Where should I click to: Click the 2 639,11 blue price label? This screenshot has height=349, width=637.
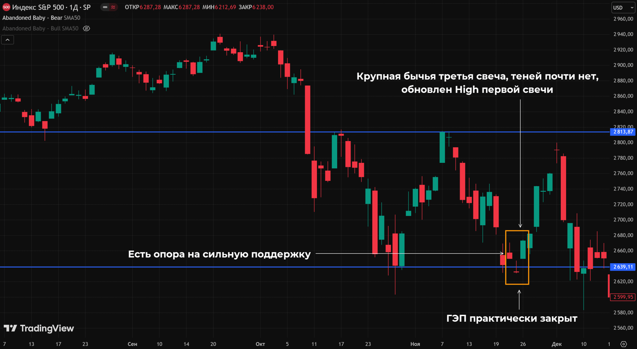623,267
